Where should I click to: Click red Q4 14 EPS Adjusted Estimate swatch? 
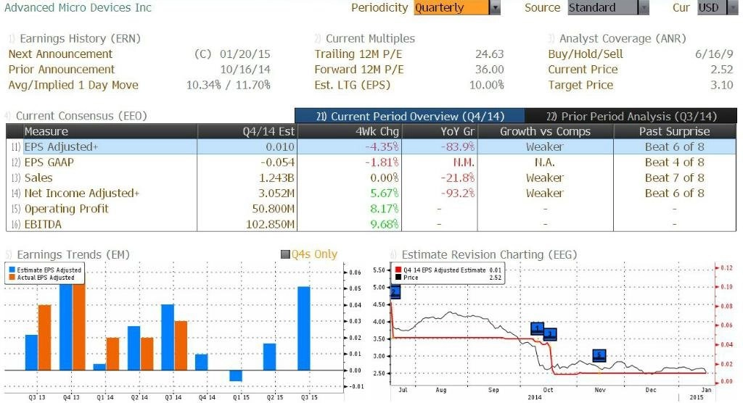(398, 270)
